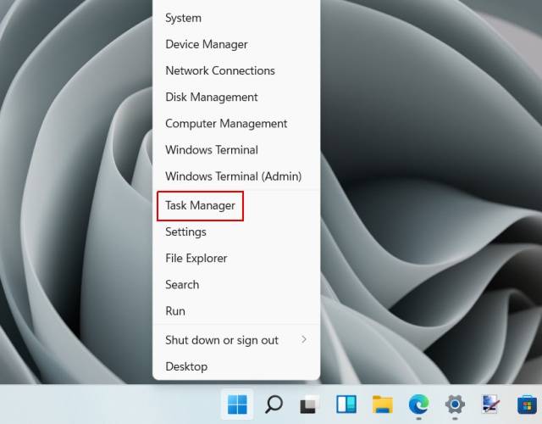542x424 pixels.
Task: Expand Shut down or sign out submenu
Action: click(236, 340)
